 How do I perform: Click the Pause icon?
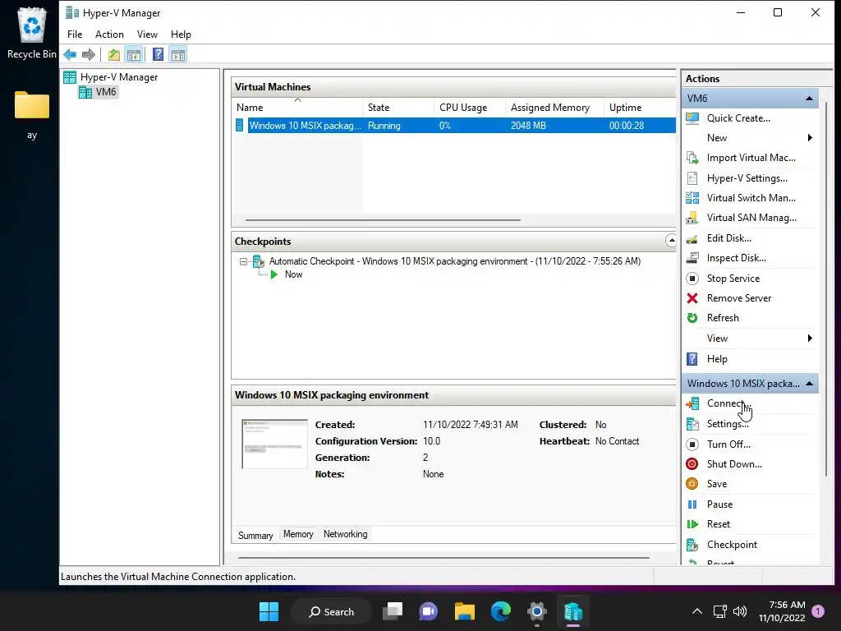tap(692, 504)
